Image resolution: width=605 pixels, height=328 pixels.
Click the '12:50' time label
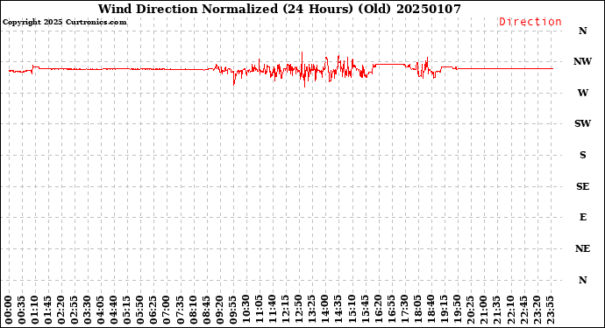click(x=299, y=311)
